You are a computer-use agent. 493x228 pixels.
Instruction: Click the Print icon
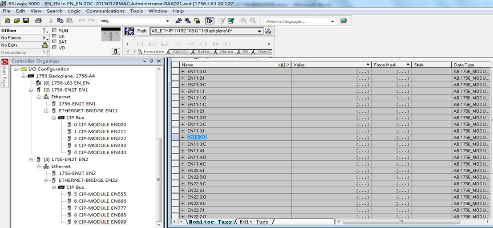[38, 21]
